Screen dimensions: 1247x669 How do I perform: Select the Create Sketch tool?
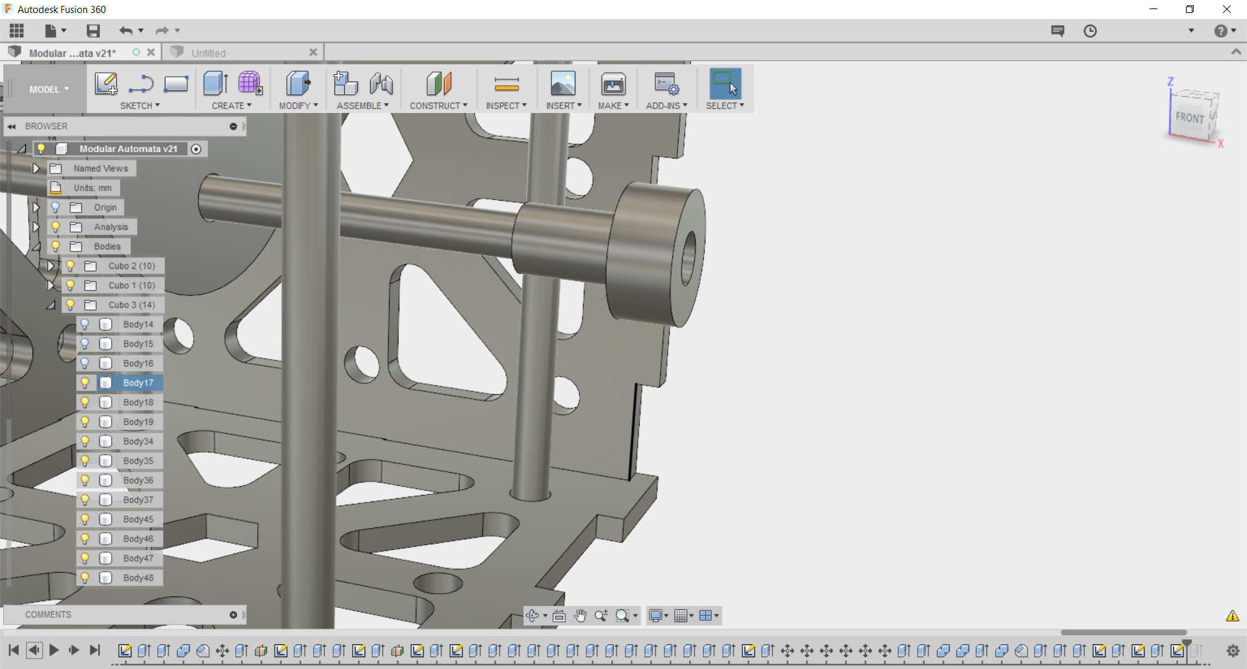(106, 84)
